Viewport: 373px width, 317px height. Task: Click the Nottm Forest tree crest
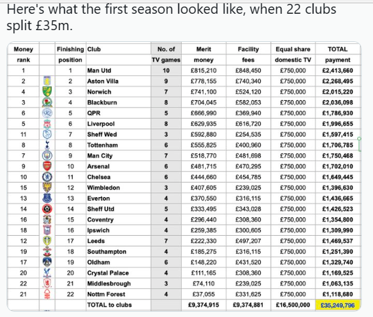point(47,294)
